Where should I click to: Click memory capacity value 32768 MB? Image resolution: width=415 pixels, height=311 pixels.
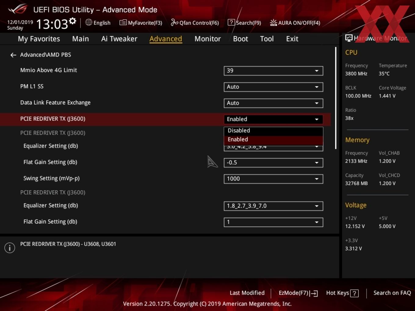pos(356,184)
